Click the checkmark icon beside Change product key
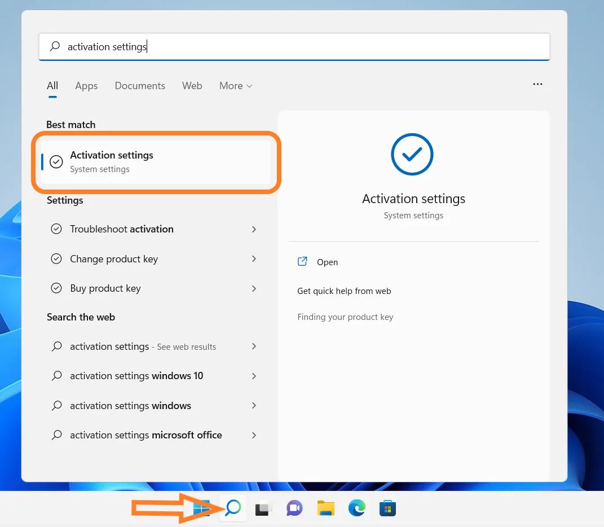The image size is (604, 527). (56, 258)
